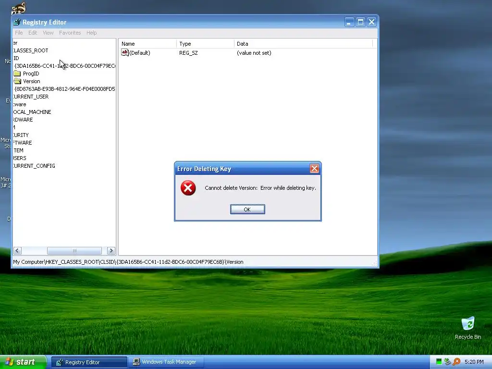Select the LOCAL_MACHINE hive
Image resolution: width=492 pixels, height=369 pixels.
click(32, 112)
